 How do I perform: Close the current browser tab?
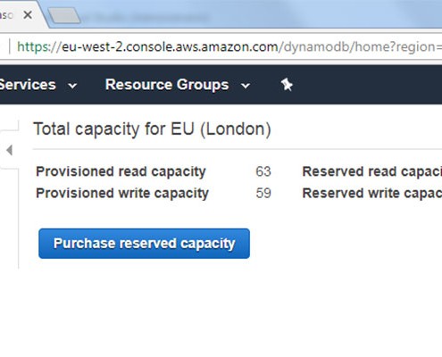[28, 14]
